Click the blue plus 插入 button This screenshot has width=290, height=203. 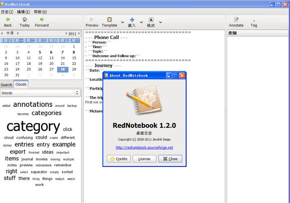(x=132, y=22)
